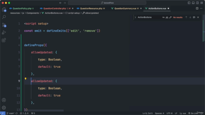Go to previous find match arrow
Image resolution: width=205 pixels, height=115 pixels.
(186, 17)
